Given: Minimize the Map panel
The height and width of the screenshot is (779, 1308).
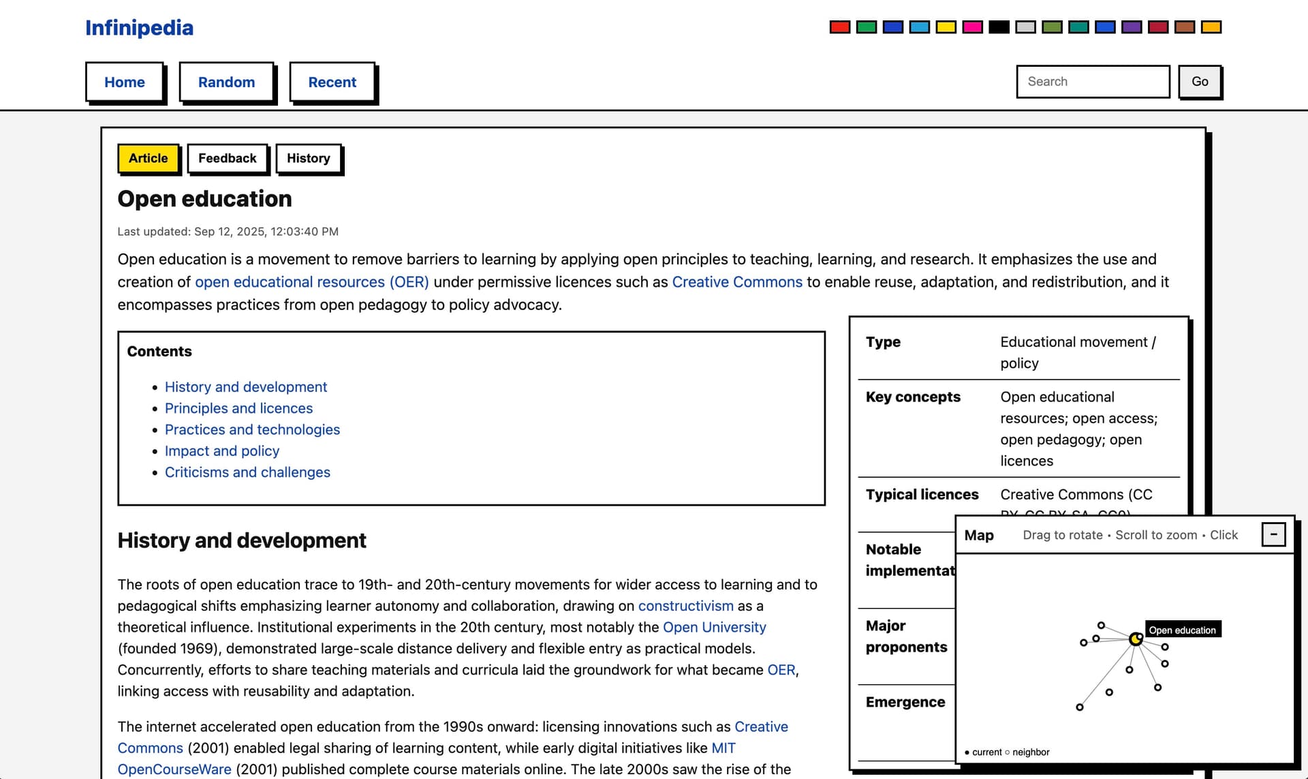Looking at the screenshot, I should coord(1273,534).
